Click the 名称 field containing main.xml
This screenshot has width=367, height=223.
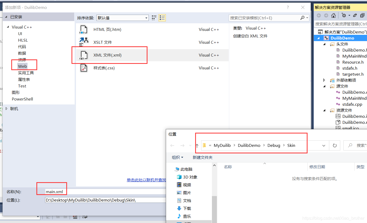[x=106, y=192]
